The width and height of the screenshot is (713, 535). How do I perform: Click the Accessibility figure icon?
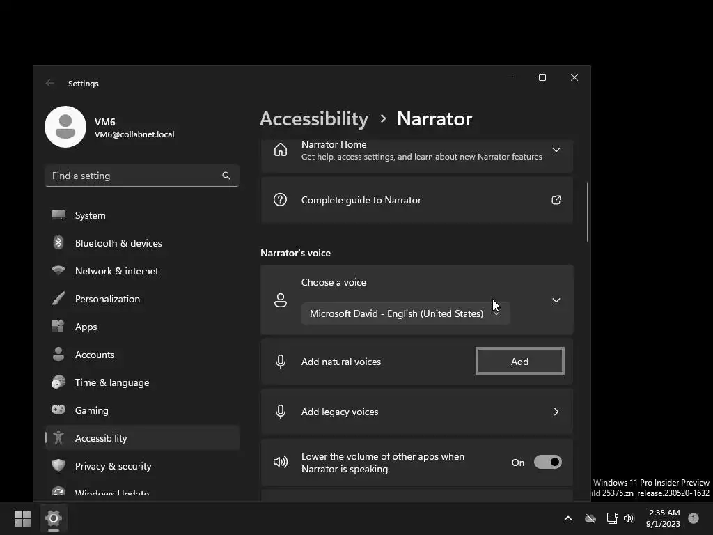[x=58, y=437]
